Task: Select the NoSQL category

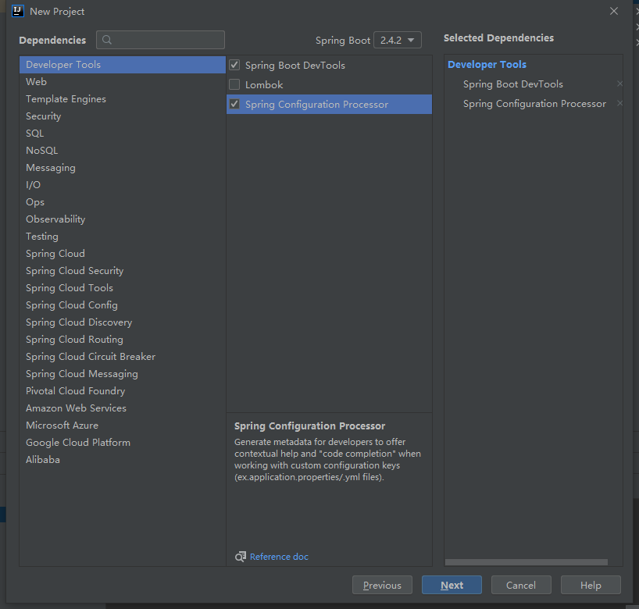Action: tap(123, 151)
